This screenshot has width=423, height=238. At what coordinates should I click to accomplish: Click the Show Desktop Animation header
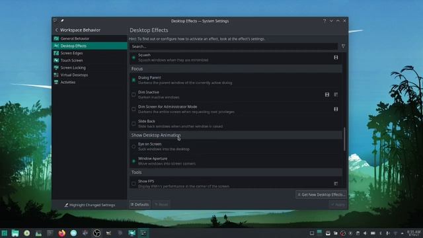(x=236, y=135)
